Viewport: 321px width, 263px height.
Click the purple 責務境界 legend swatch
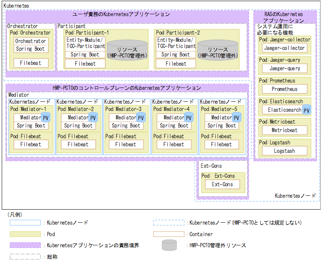coord(25,245)
